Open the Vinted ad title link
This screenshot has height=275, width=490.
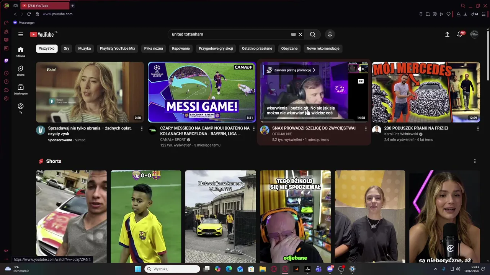(90, 131)
